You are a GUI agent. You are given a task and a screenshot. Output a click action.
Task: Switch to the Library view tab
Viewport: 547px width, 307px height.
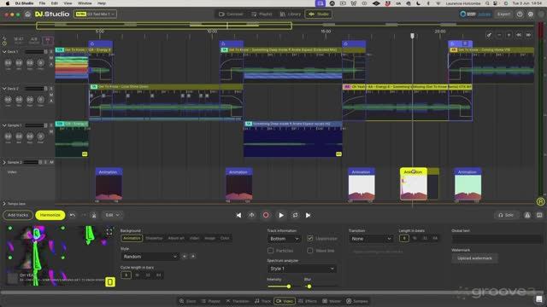(x=291, y=14)
